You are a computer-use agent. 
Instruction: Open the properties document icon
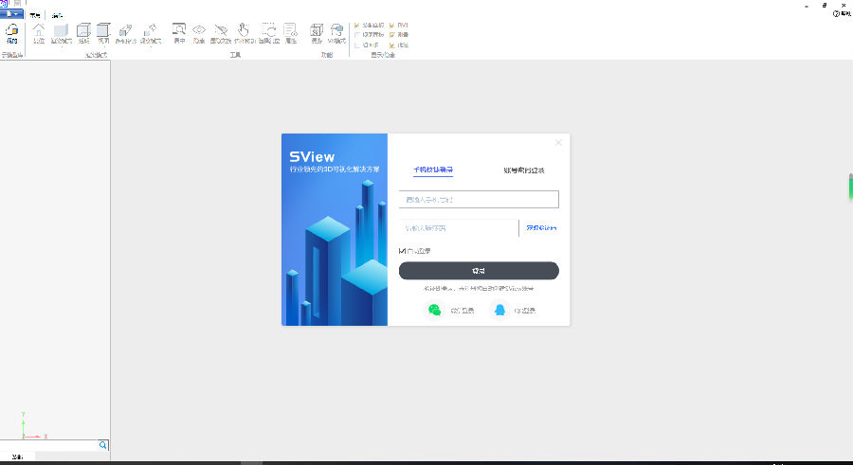[291, 30]
